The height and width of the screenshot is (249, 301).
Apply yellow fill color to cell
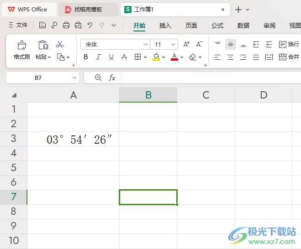pyautogui.click(x=156, y=57)
